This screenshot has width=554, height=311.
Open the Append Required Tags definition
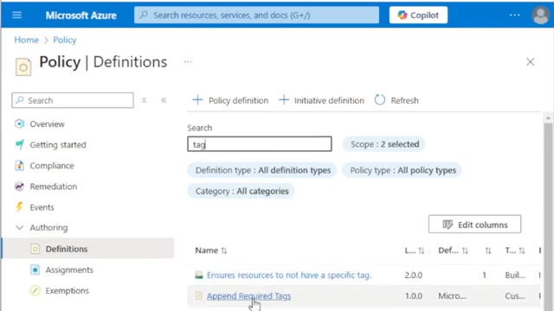tap(248, 295)
